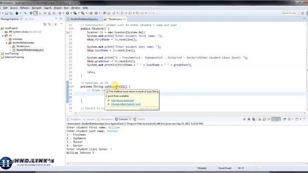The height and width of the screenshot is (173, 308).
Task: Switch to the Declaration tab
Action: point(105,119)
